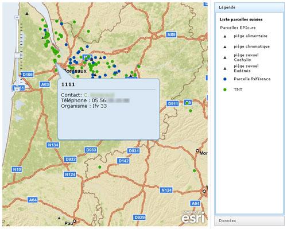Click the Parcelle Référence blue legend dot

pyautogui.click(x=225, y=79)
